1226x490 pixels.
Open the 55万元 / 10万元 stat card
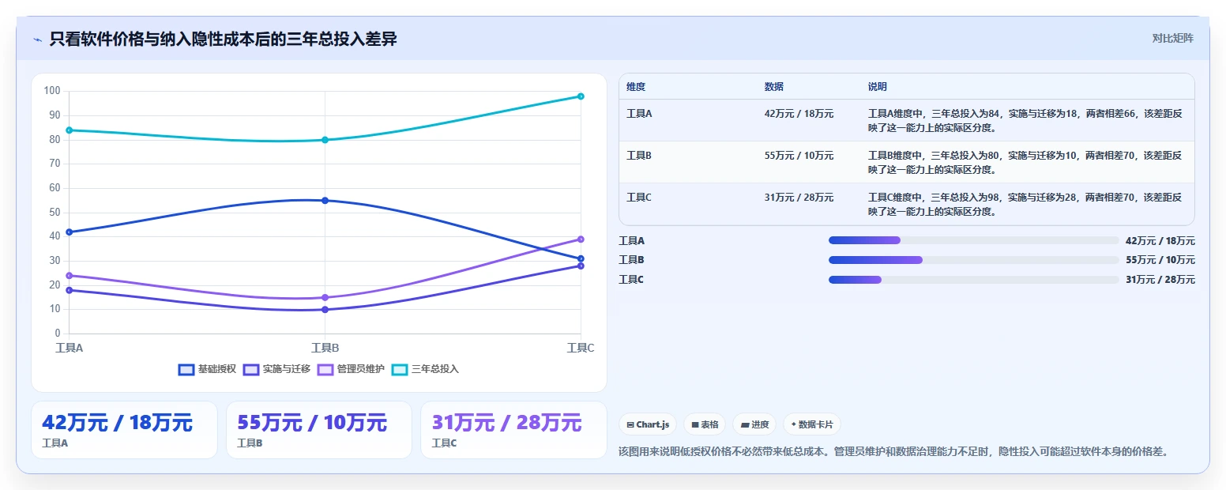coord(319,430)
